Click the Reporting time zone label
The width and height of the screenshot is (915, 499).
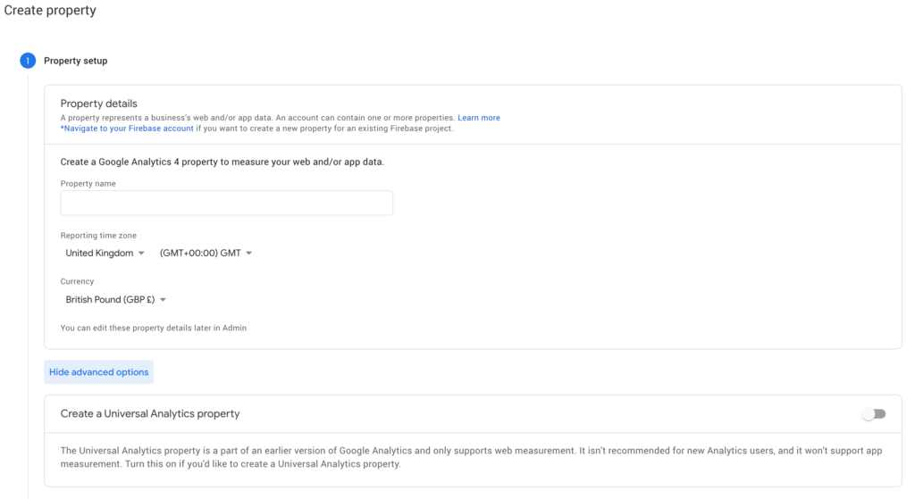[98, 236]
